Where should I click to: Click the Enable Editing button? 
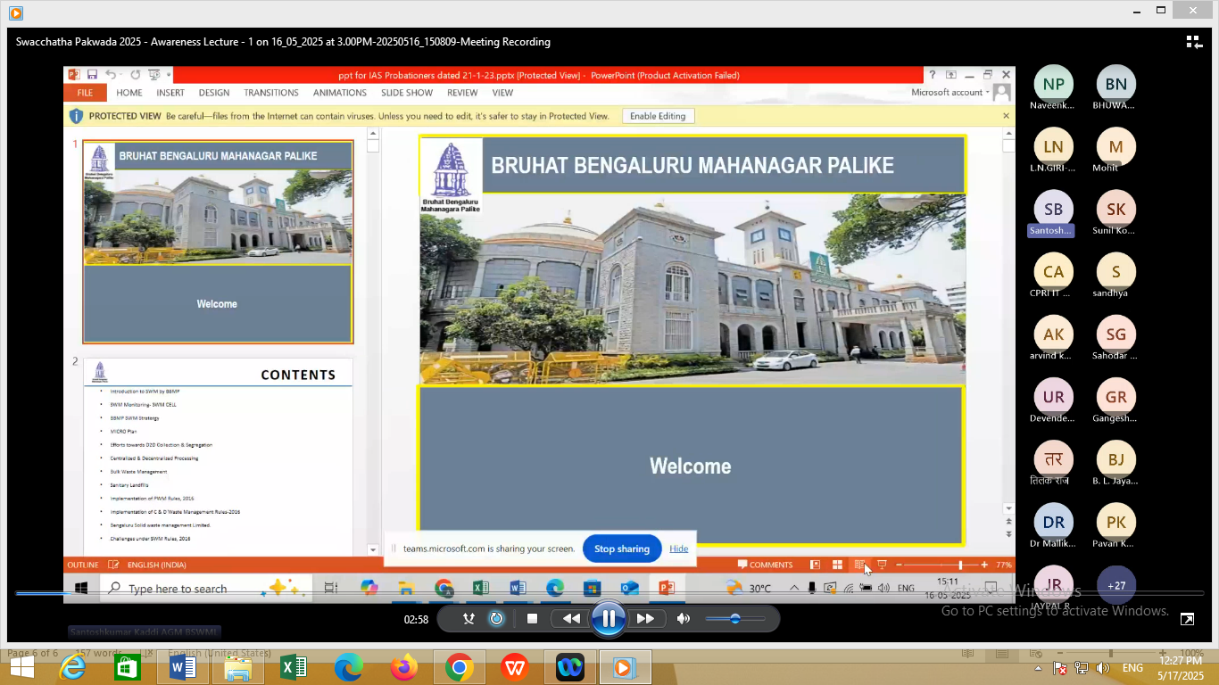[658, 116]
